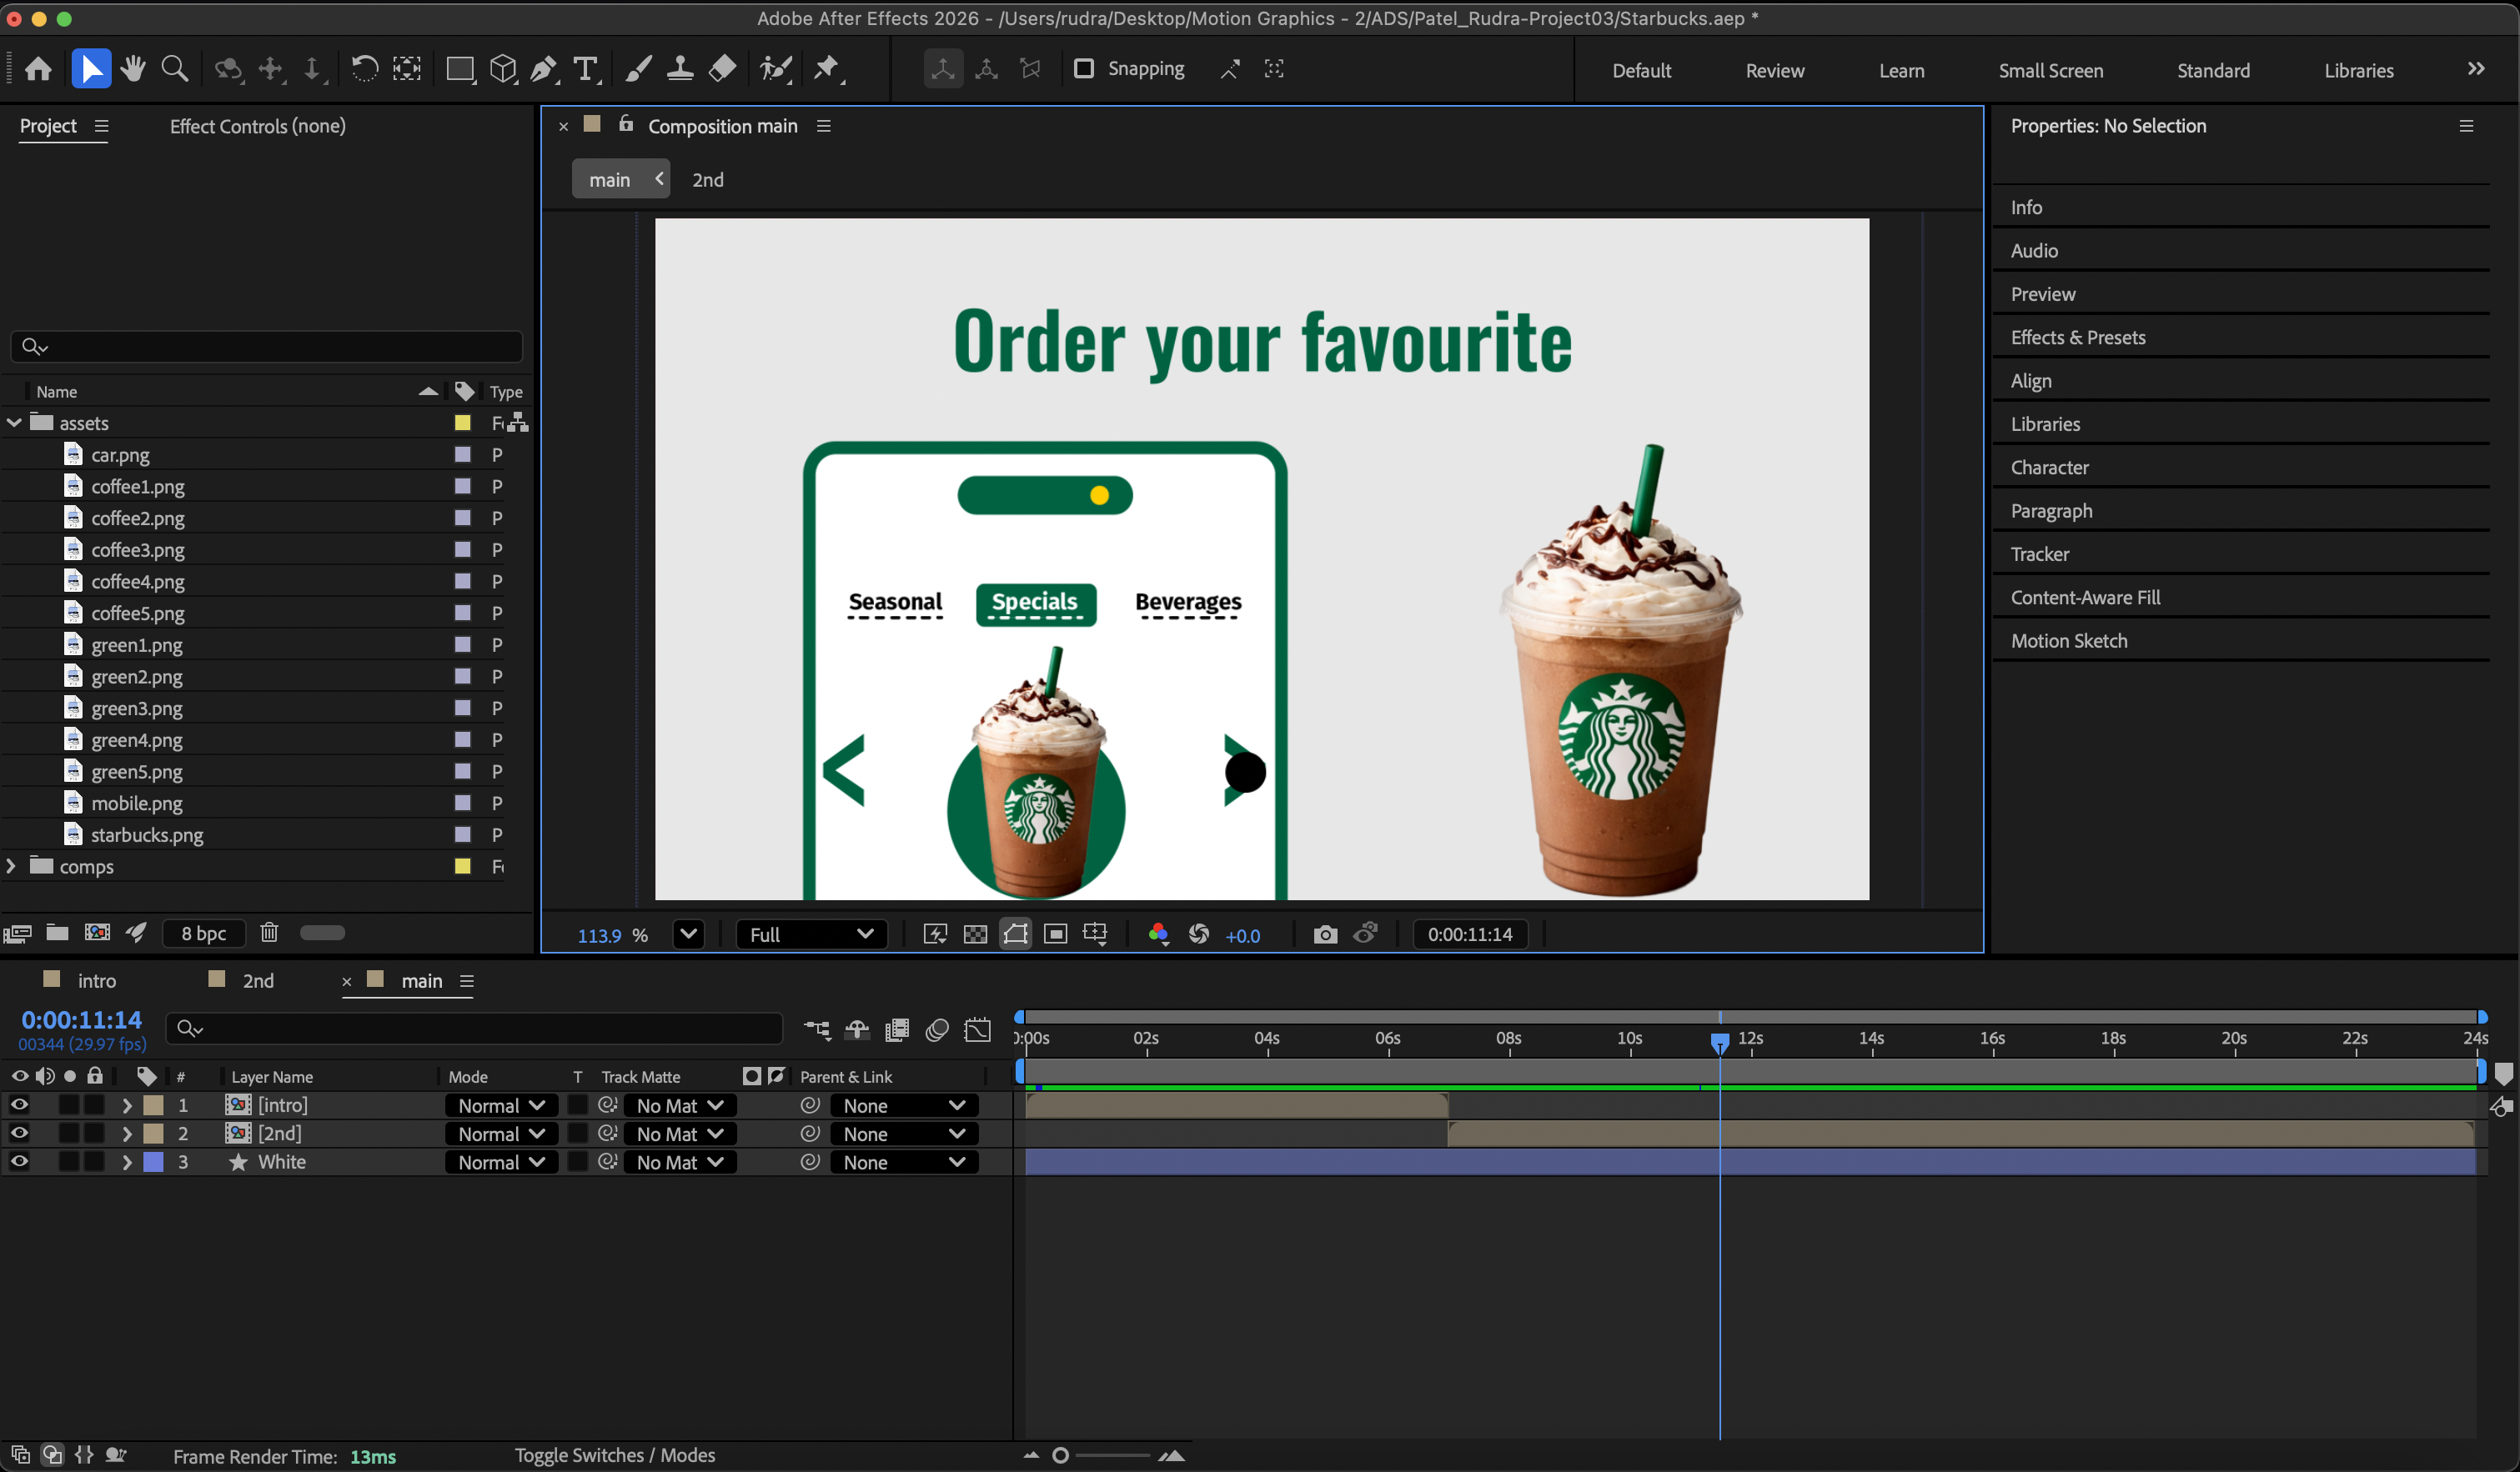Screen dimensions: 2520x1472
Task: Open the Character panel
Action: tap(2049, 467)
